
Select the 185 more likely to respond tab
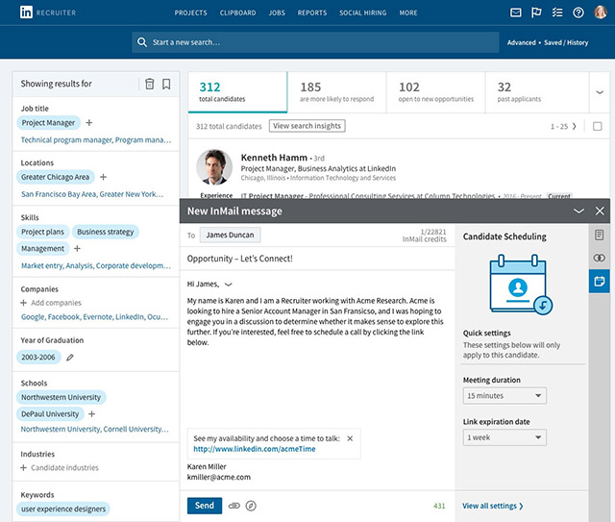[337, 92]
